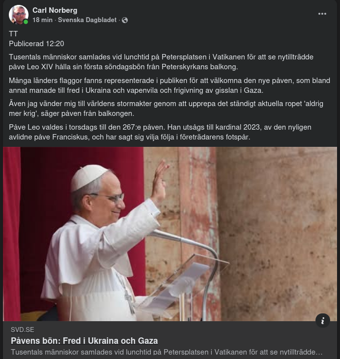Screen dimensions: 340x359
Task: Click paragraph starting "Tusentals människor samlades"
Action: click(x=161, y=62)
